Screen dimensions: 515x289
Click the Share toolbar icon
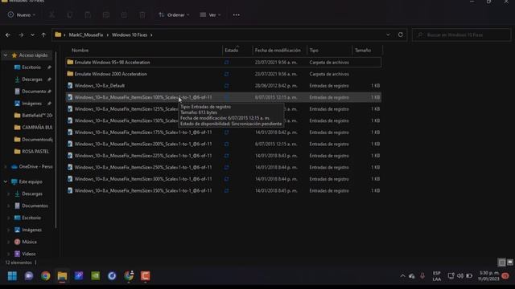[124, 15]
